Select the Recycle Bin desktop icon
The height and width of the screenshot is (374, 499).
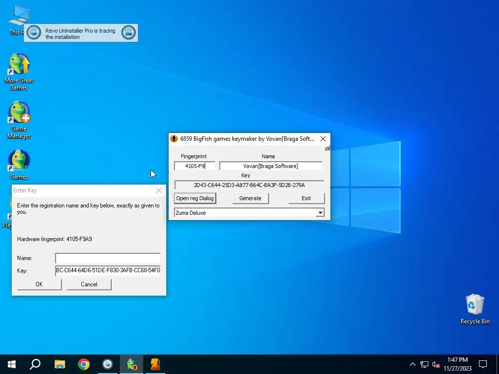(x=475, y=309)
